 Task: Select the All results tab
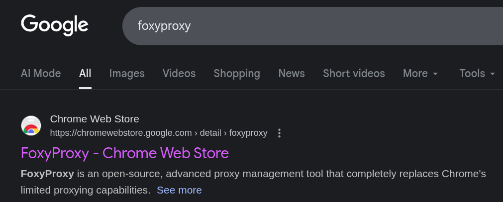point(85,74)
